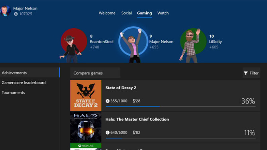Click rank number 8 beside ReardonSteel

click(91, 36)
